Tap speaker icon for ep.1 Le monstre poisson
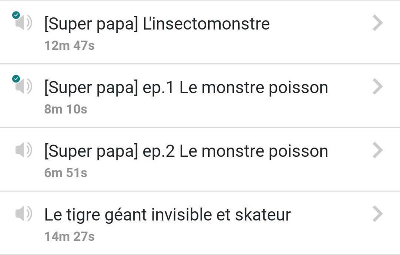Image resolution: width=400 pixels, height=255 pixels. click(24, 86)
